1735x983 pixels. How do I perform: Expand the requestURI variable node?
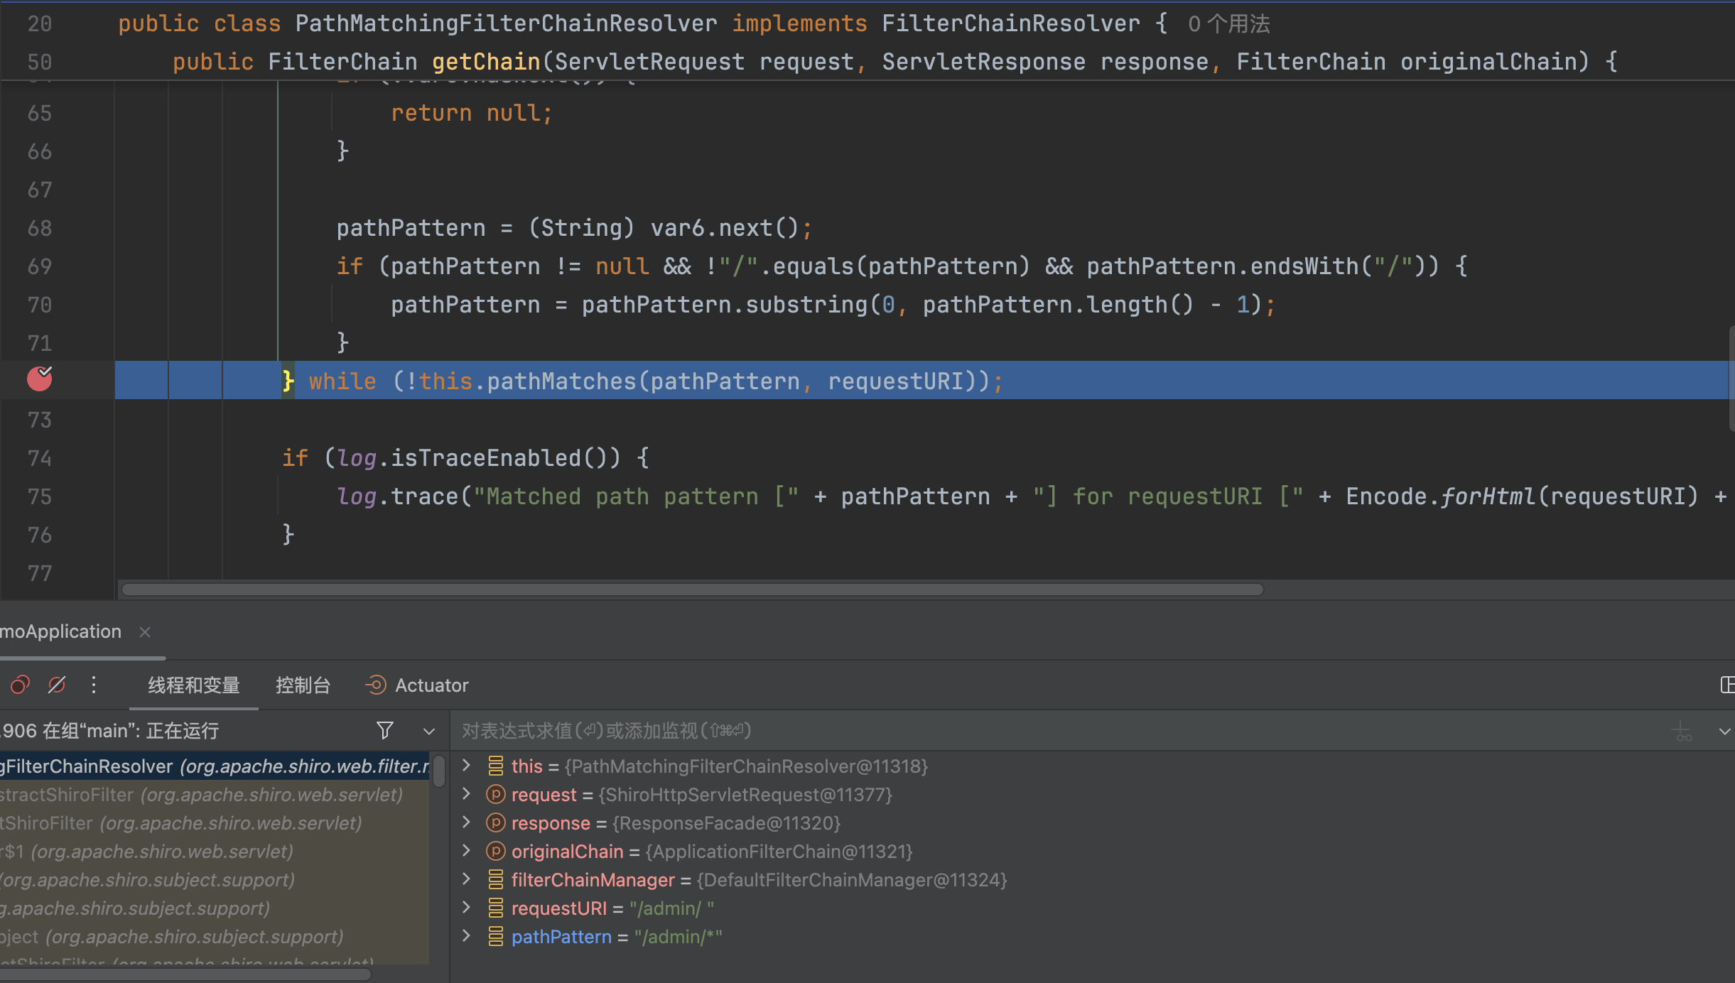click(x=467, y=907)
